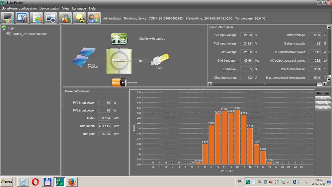Viewport: 332px width, 187px height.
Task: Open the Language menu
Action: (x=79, y=8)
